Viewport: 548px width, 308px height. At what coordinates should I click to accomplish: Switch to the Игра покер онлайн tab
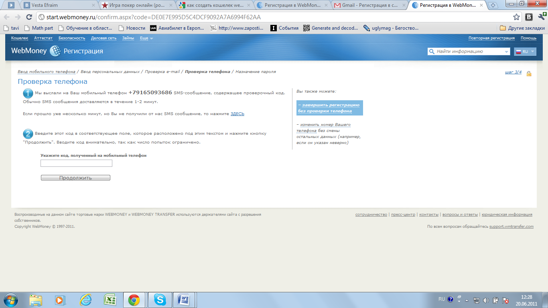click(x=136, y=6)
